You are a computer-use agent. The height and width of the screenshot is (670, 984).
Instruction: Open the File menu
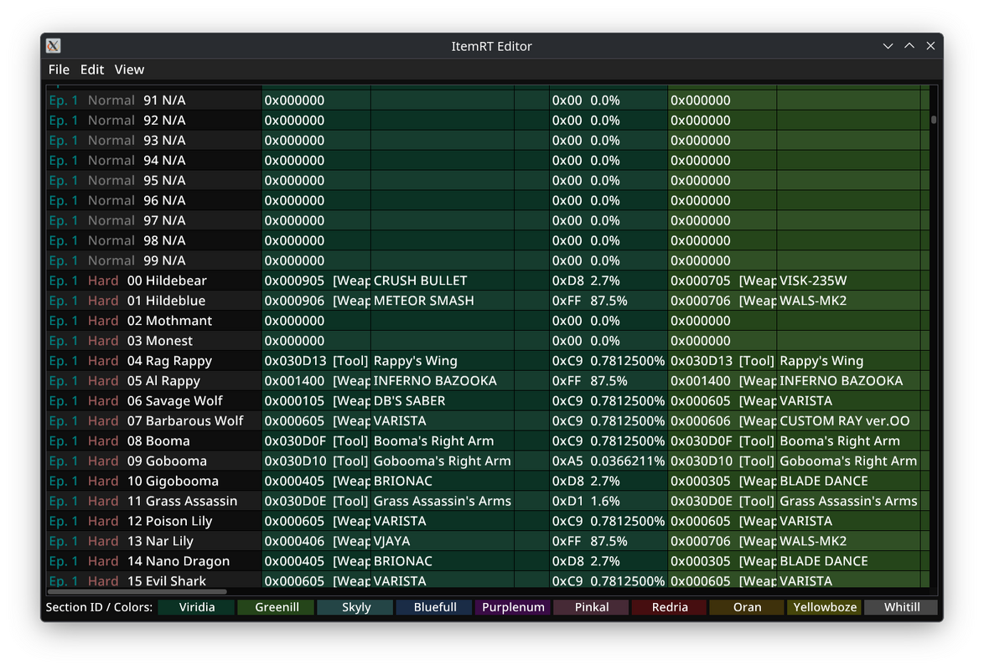point(59,70)
